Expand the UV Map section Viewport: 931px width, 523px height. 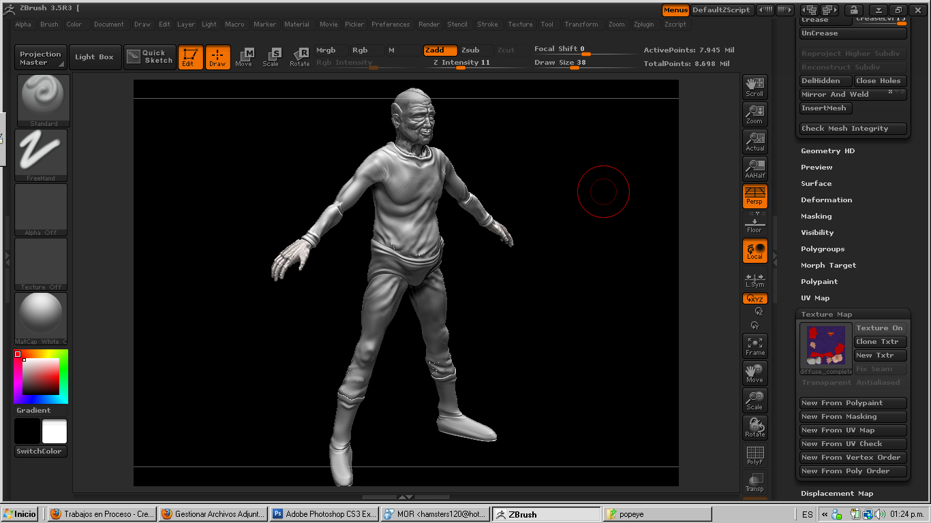[815, 298]
